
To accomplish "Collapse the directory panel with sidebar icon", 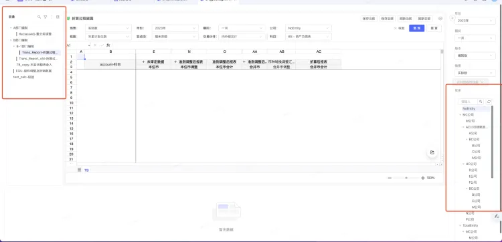I will point(58,17).
